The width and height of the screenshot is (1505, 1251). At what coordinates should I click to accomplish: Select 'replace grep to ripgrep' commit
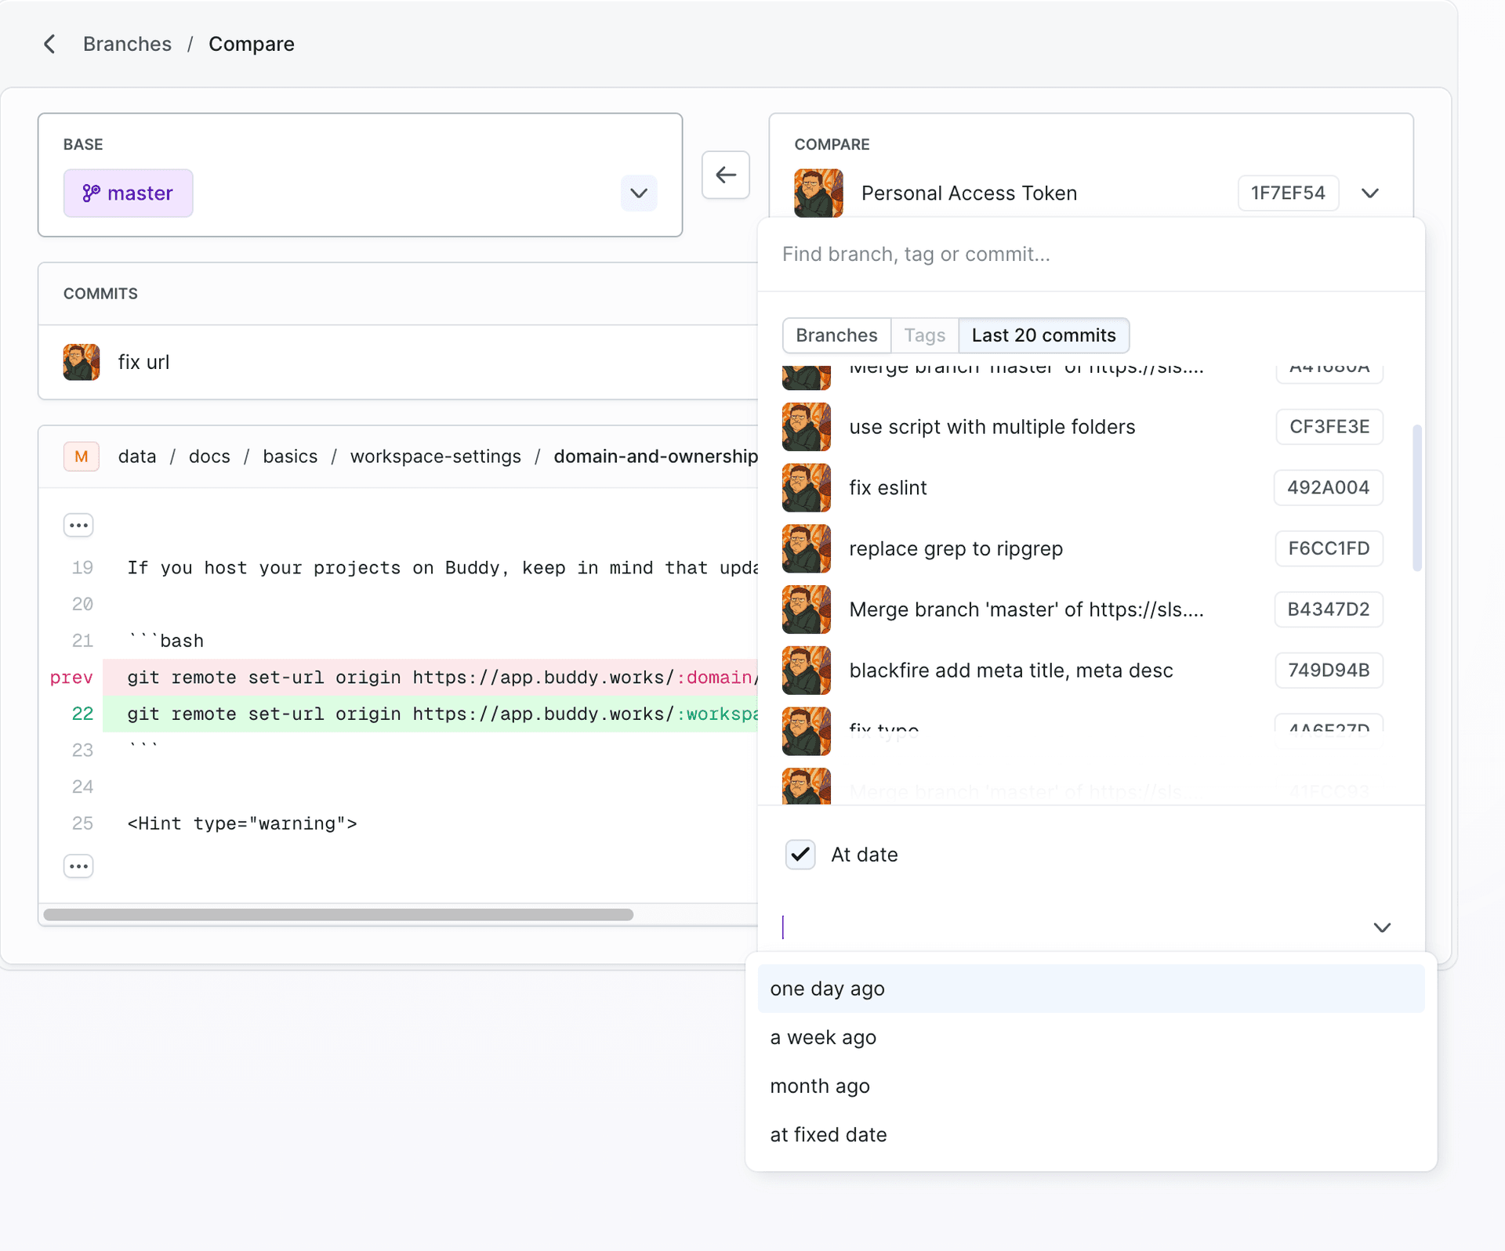[1083, 549]
